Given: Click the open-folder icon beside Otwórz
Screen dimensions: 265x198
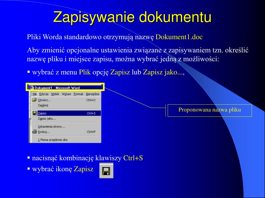Looking at the screenshot, I should coord(34,100).
